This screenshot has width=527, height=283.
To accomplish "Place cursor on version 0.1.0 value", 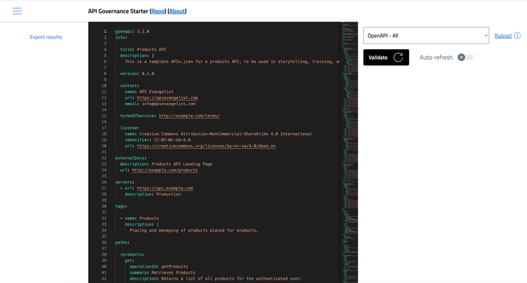I will point(147,74).
